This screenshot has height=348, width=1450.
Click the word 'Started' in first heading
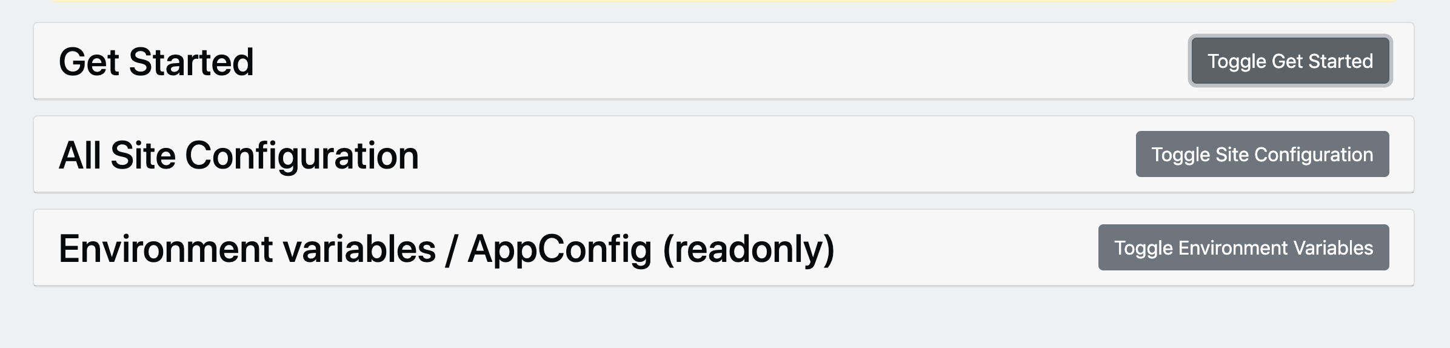[x=191, y=62]
